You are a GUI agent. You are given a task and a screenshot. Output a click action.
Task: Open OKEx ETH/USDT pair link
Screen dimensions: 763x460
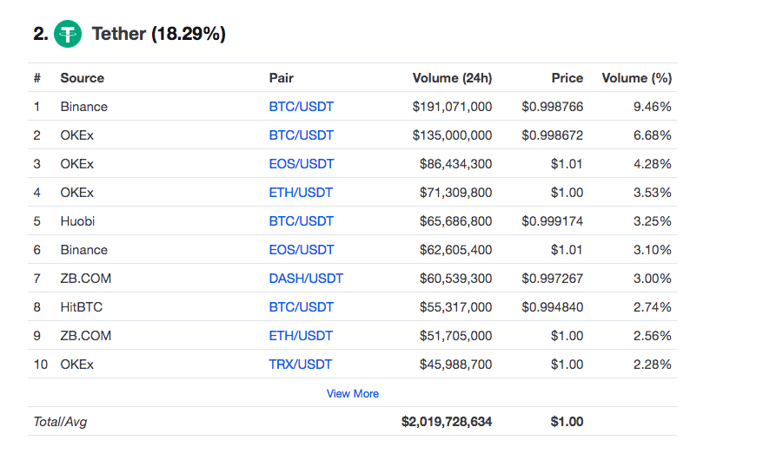(301, 193)
